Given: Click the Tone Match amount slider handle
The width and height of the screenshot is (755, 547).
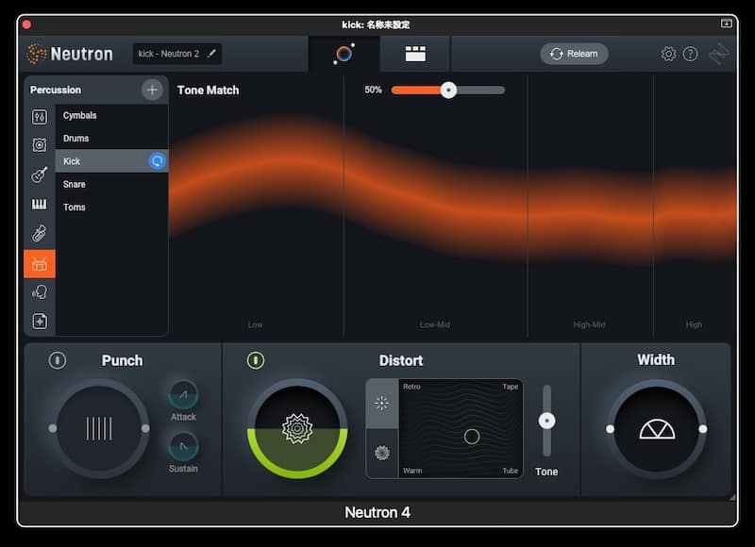Looking at the screenshot, I should [448, 90].
